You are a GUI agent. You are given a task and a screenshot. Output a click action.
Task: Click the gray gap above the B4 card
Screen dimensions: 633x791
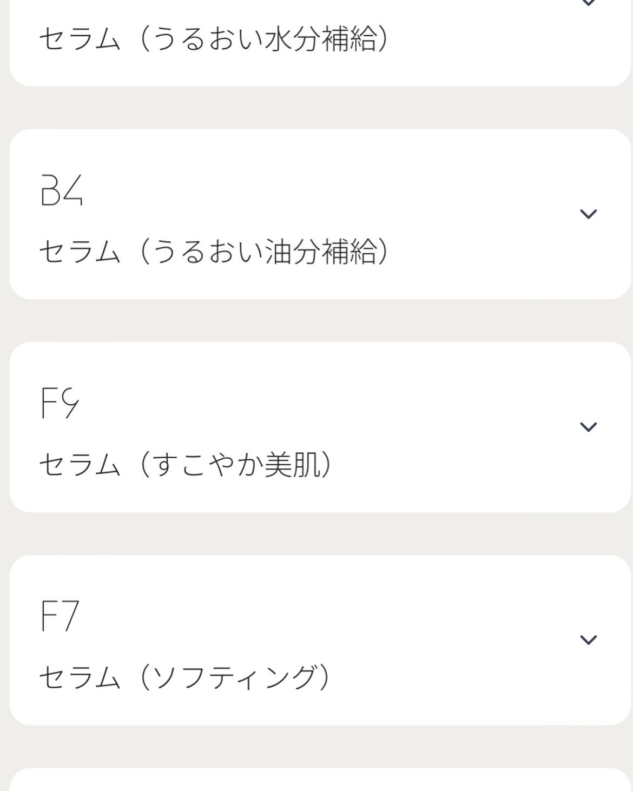[x=320, y=108]
